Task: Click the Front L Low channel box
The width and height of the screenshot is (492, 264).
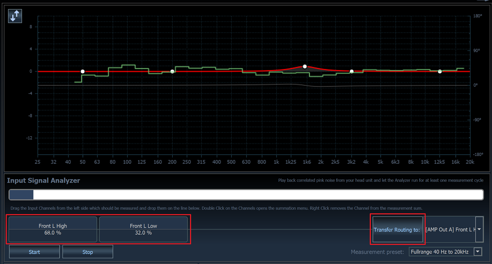Action: [x=143, y=229]
